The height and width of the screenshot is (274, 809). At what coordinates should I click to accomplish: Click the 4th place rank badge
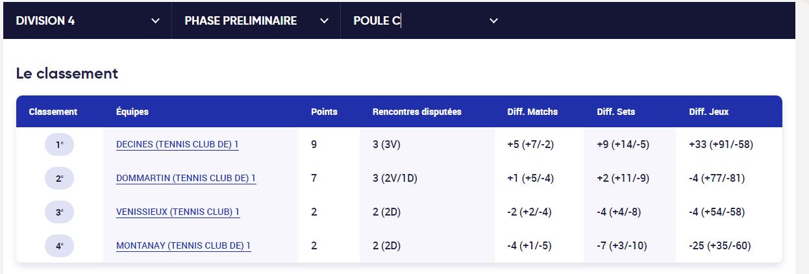tap(59, 246)
